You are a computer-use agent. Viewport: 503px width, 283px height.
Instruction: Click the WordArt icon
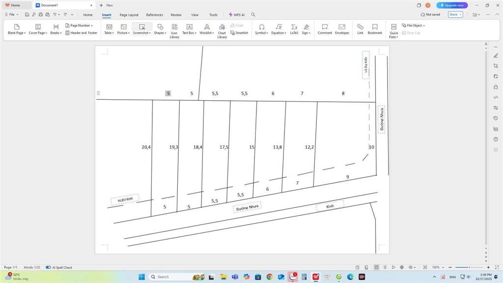[207, 29]
